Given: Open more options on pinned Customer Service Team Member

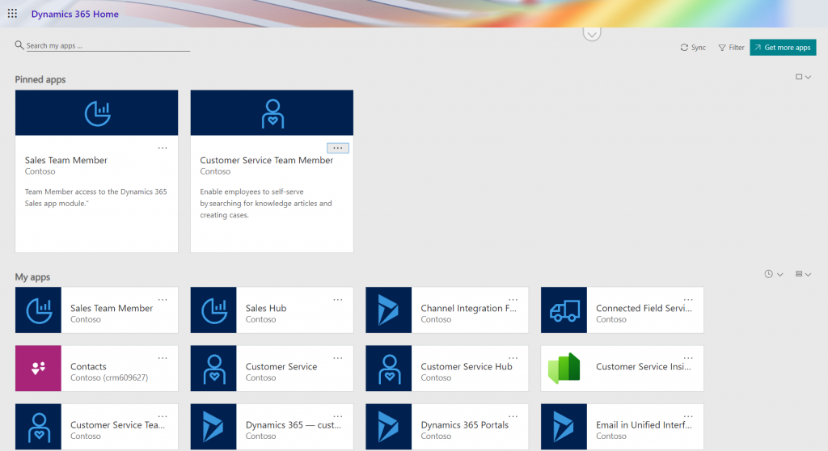Looking at the screenshot, I should (338, 148).
